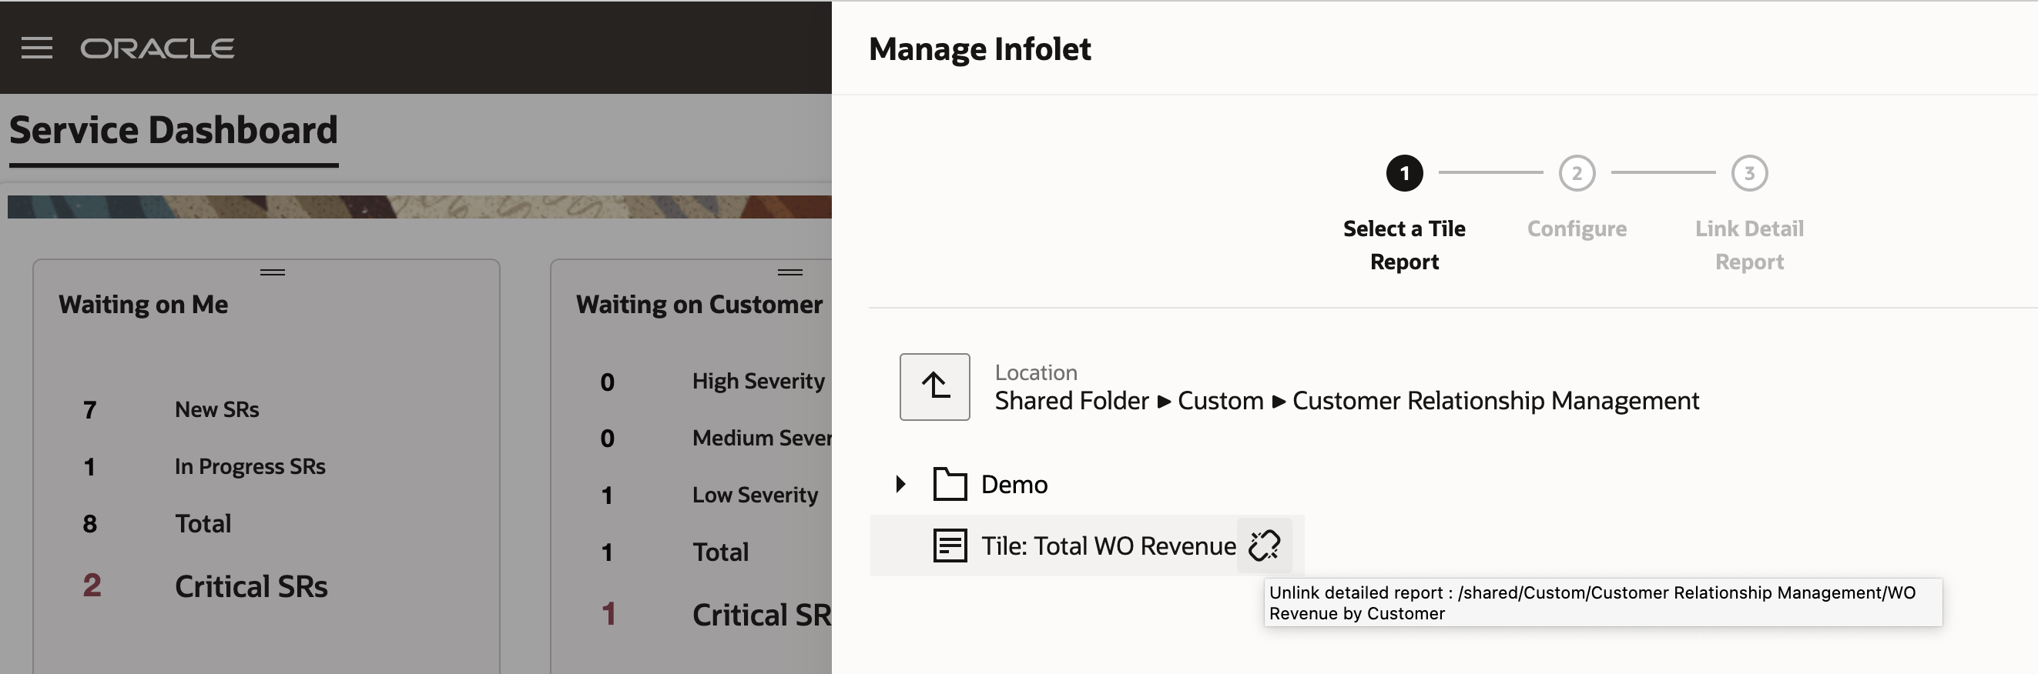The image size is (2038, 674).
Task: Click the unlink detailed report icon
Action: pos(1263,546)
